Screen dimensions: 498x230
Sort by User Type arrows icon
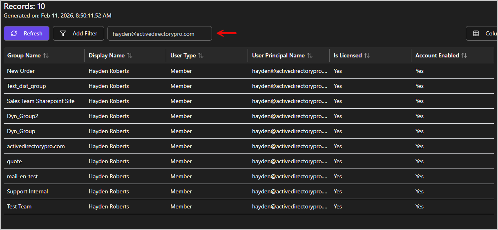(x=201, y=55)
